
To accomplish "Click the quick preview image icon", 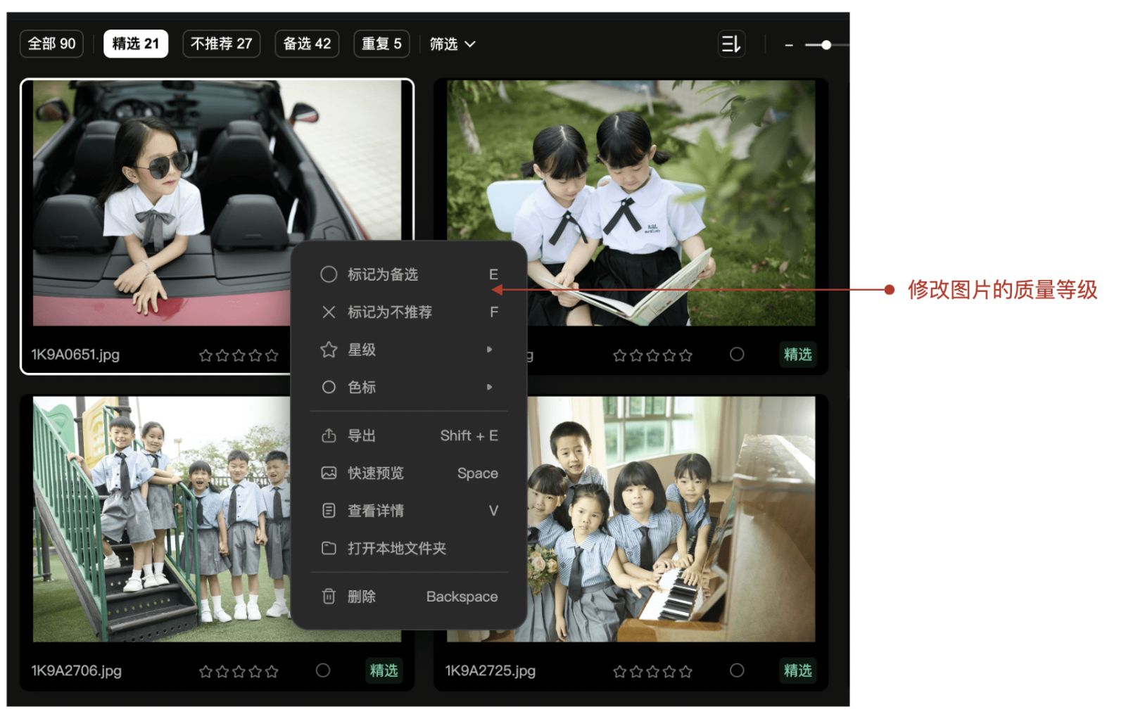I will point(329,473).
